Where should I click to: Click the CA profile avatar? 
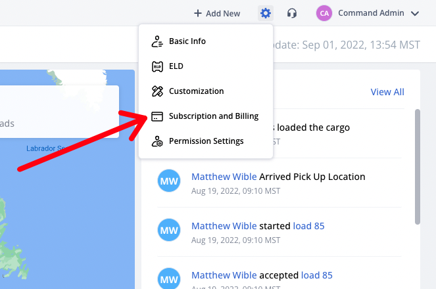pyautogui.click(x=324, y=13)
